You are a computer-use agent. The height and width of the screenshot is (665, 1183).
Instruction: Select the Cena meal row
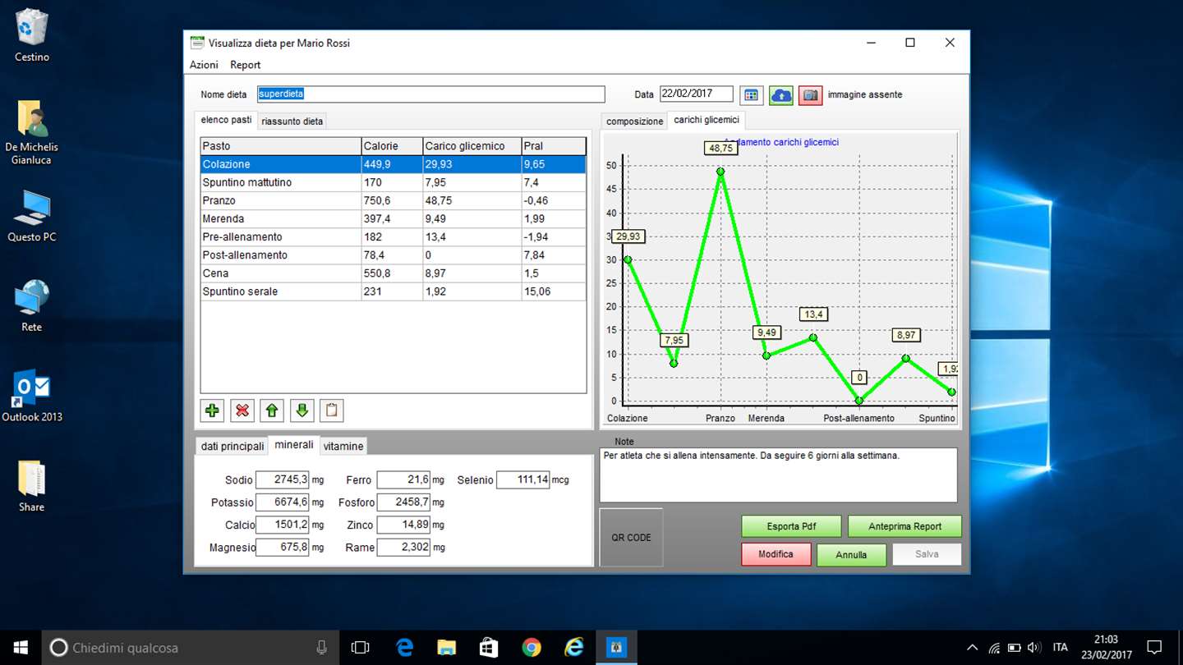394,273
